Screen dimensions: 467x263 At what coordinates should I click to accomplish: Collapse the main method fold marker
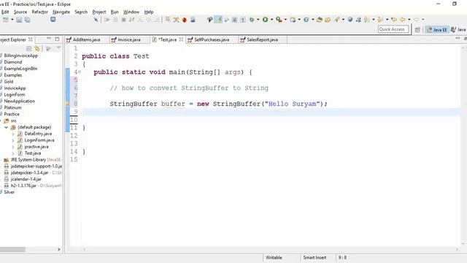(80, 72)
